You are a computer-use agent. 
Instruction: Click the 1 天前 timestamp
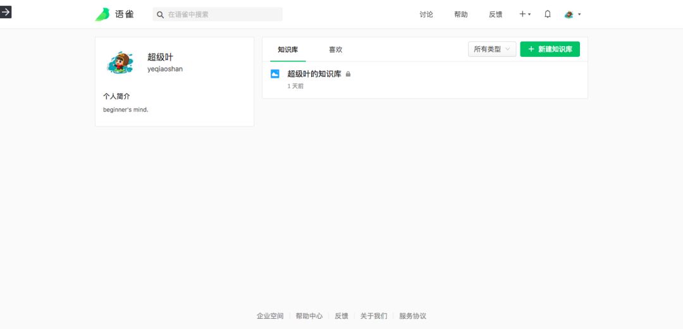[x=295, y=86]
